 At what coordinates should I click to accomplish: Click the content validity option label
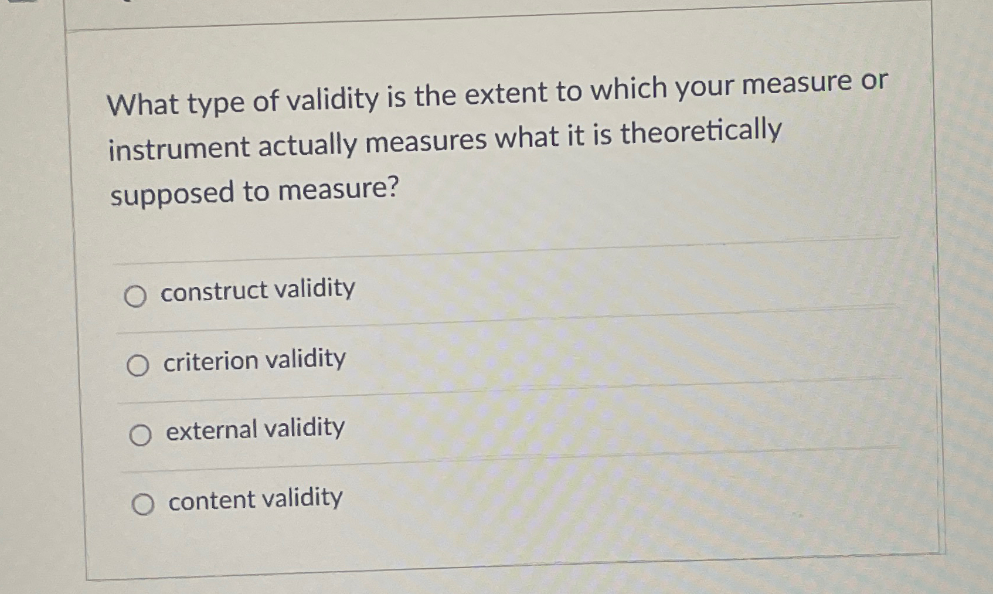(x=252, y=499)
